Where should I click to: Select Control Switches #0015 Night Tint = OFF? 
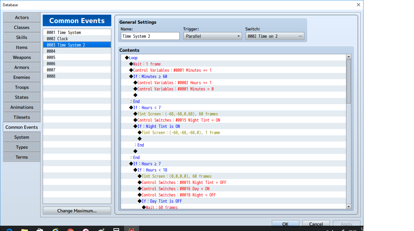233,182
